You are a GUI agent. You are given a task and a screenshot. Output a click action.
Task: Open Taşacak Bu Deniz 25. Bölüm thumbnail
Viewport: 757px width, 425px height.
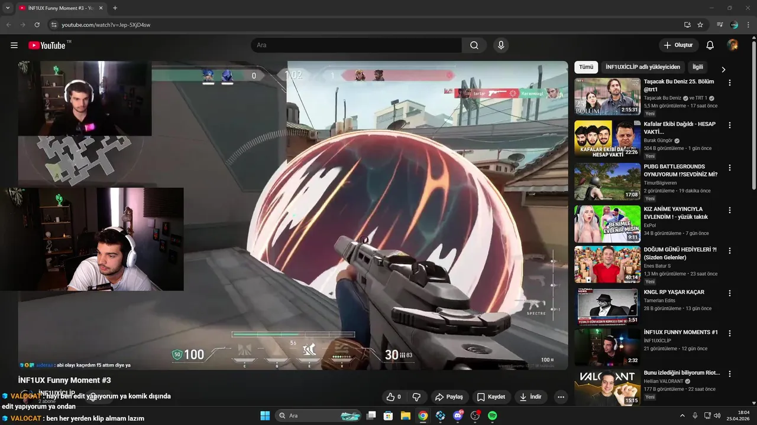tap(607, 96)
